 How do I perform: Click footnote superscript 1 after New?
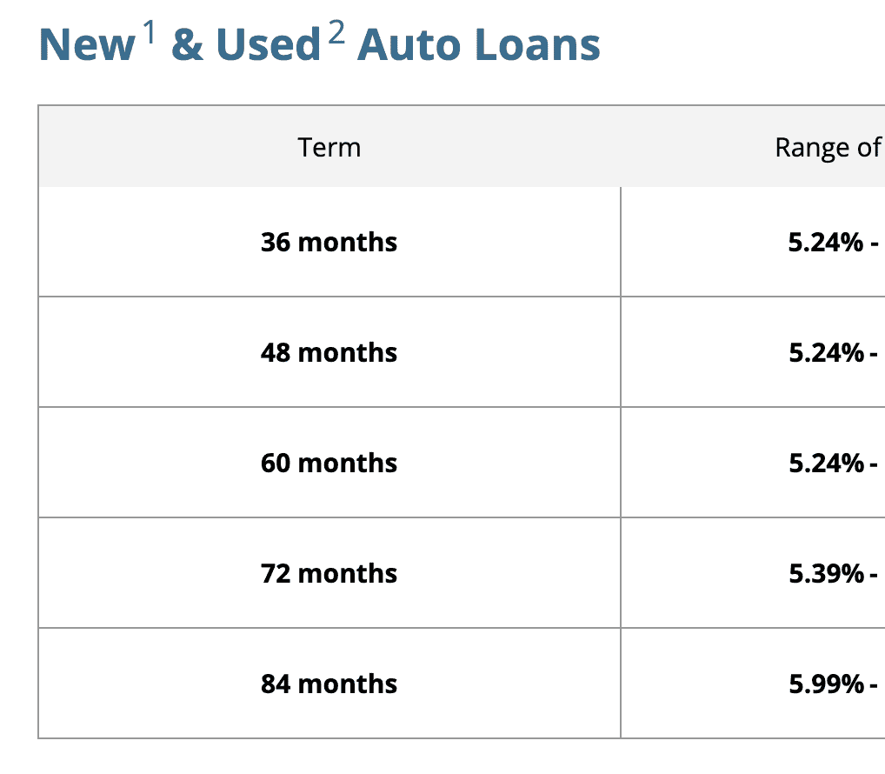coord(149,30)
